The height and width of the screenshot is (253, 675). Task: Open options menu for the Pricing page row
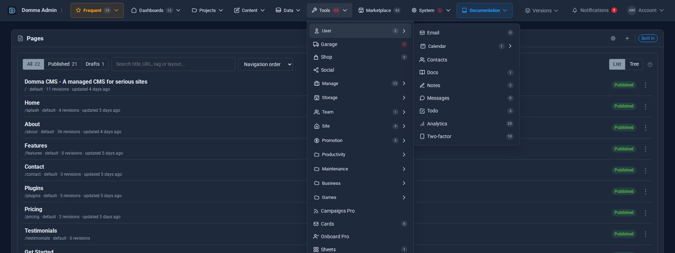[x=645, y=213]
